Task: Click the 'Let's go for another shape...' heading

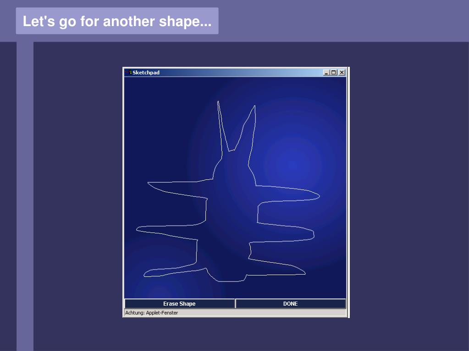Action: [117, 21]
